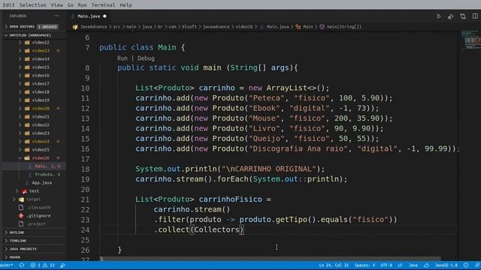Viewport: 481px width, 270px height.
Task: Click the sync changes icon in status bar
Action: [22, 265]
